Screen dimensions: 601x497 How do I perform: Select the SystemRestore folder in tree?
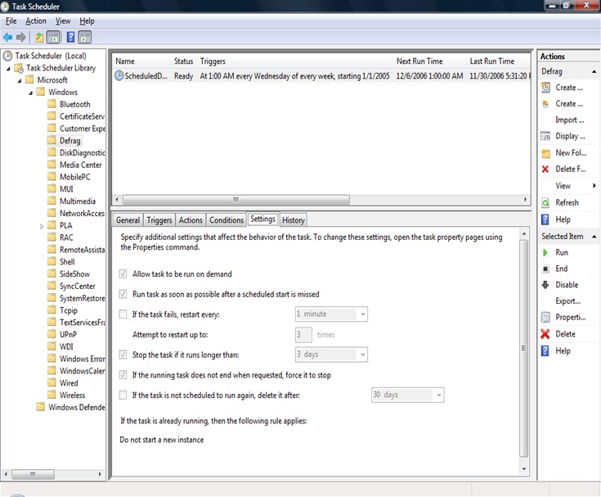tap(82, 298)
